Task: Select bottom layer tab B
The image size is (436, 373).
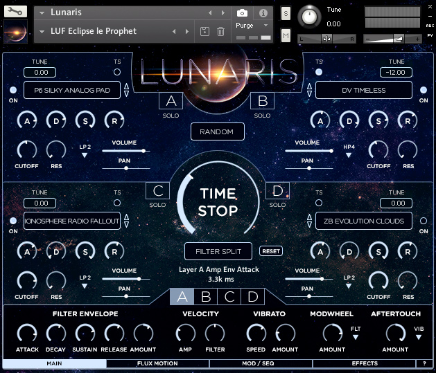Action: (206, 297)
